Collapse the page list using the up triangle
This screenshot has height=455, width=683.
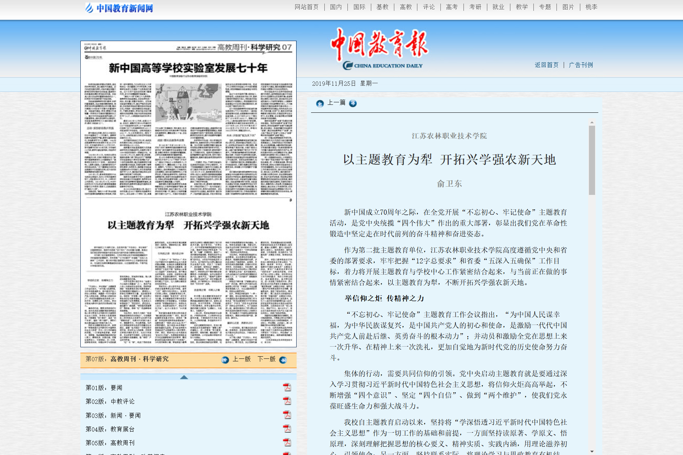pos(184,377)
